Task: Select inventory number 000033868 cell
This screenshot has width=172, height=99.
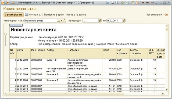Action: click(x=38, y=89)
